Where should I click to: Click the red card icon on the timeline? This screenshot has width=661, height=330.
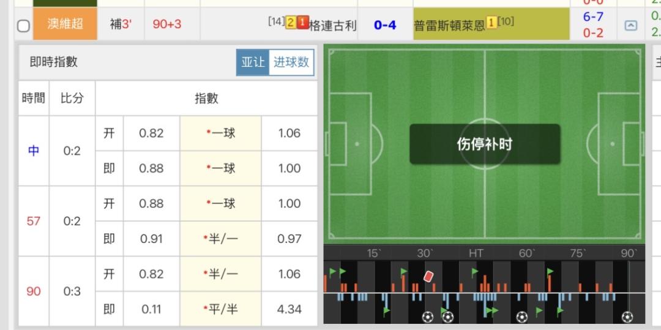(428, 276)
